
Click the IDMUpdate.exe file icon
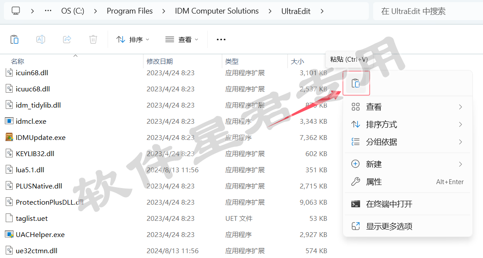point(9,137)
